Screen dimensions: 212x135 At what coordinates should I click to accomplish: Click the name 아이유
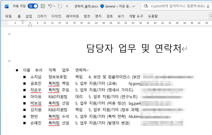click(x=36, y=97)
